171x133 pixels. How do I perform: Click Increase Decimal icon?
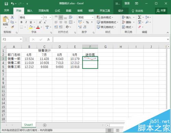click(x=80, y=27)
